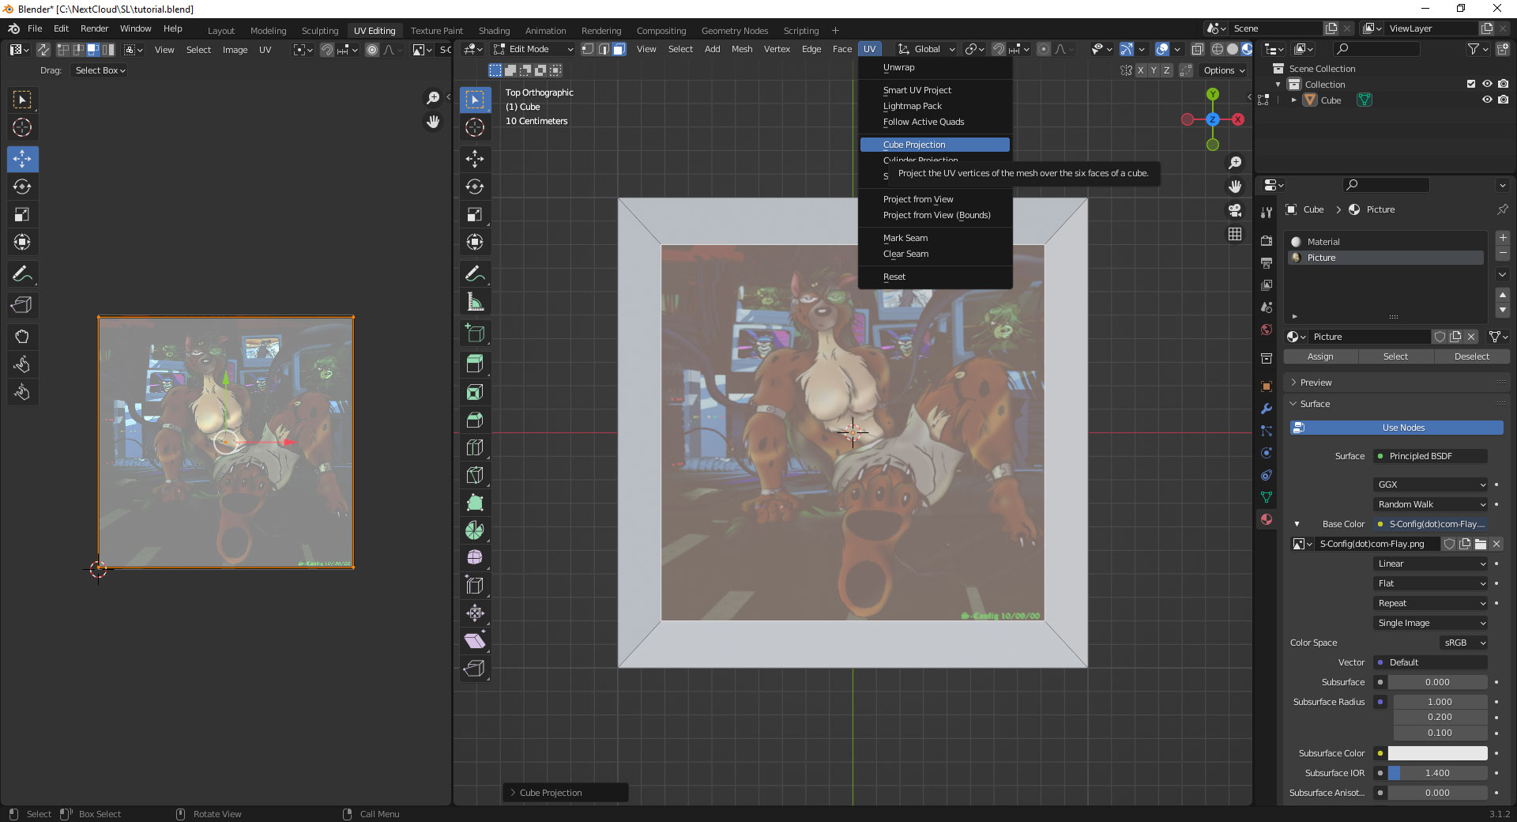Toggle Cube visibility eye in outliner
This screenshot has height=822, width=1517.
1487,100
